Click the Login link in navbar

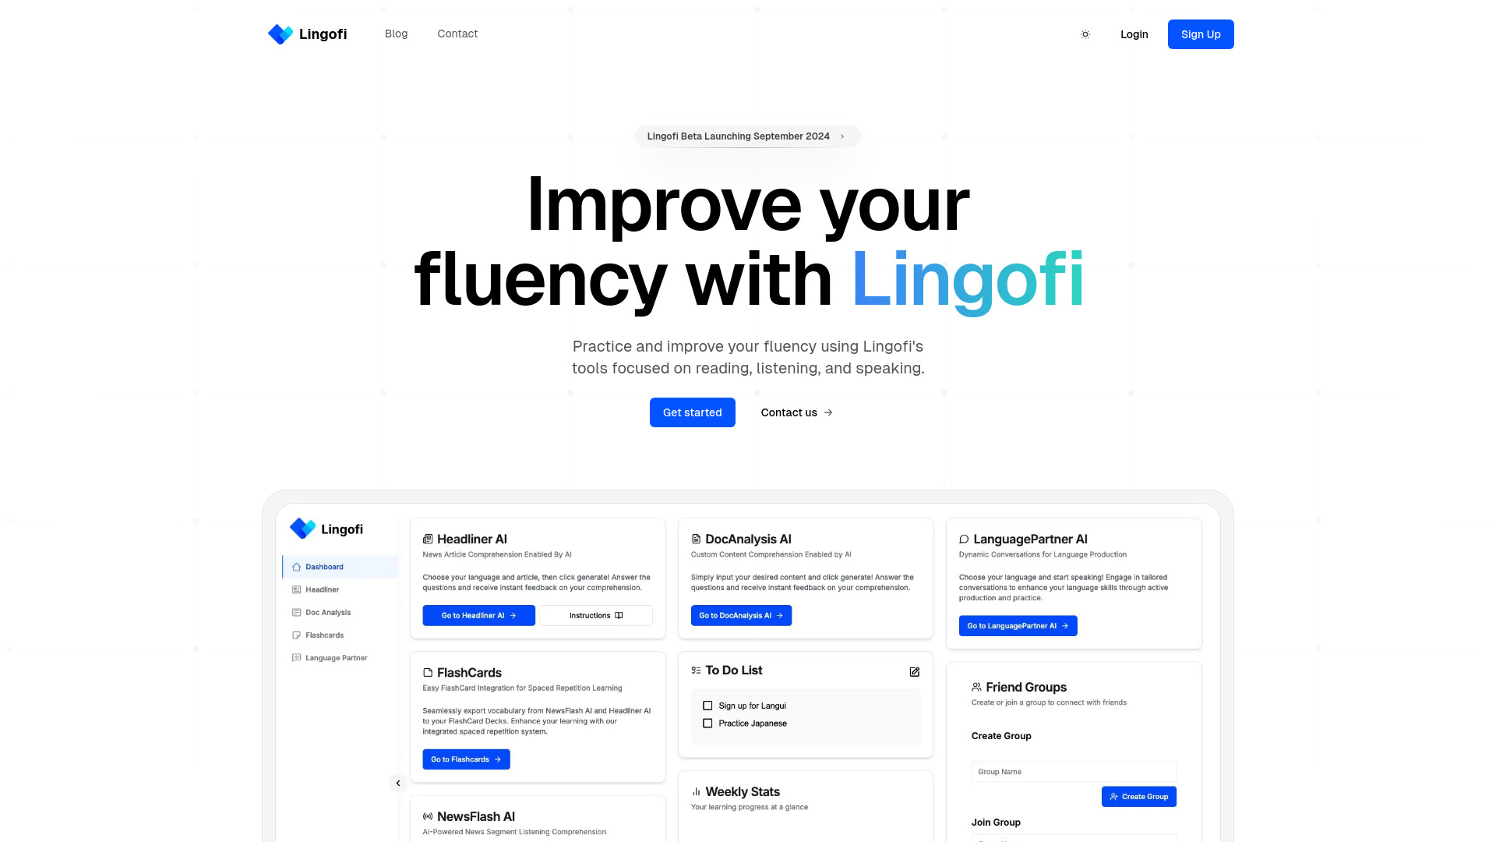point(1134,34)
